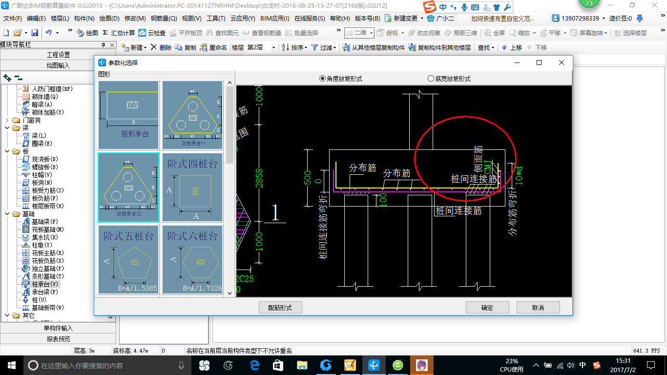Click the save disk icon
Viewport: 667px width, 375px height.
(x=35, y=33)
